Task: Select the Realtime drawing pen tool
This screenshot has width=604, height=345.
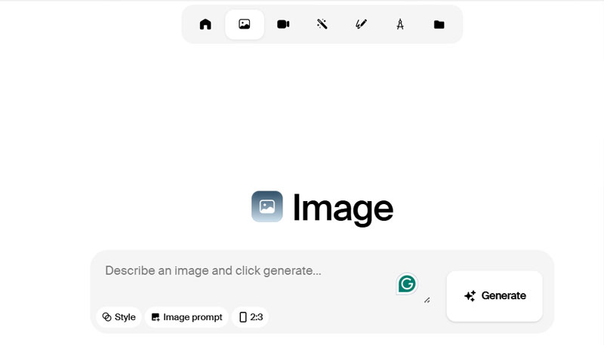Action: pyautogui.click(x=361, y=24)
